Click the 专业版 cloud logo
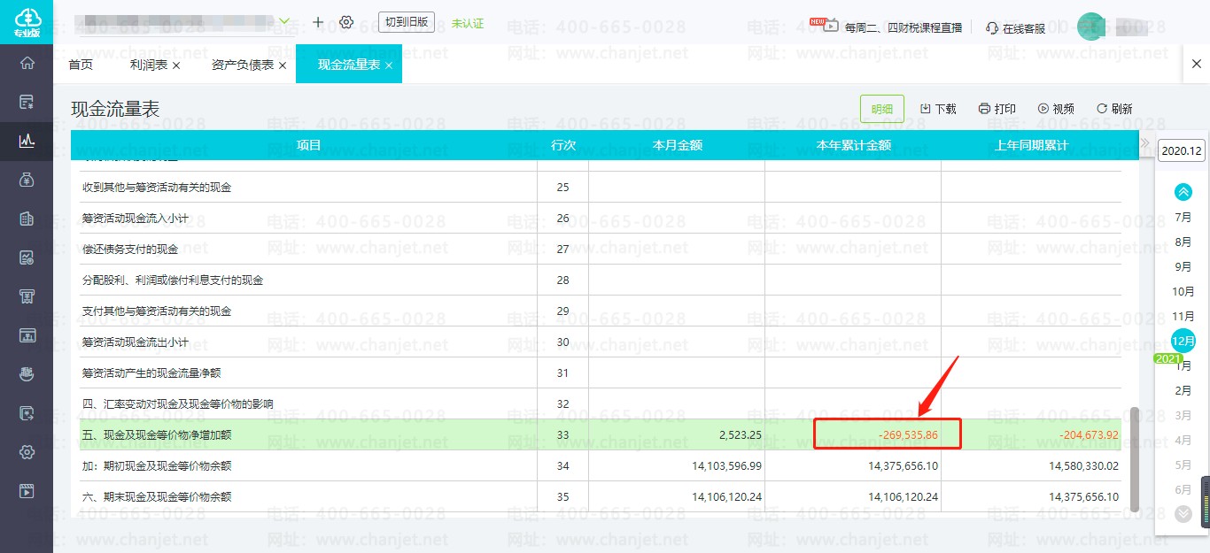The width and height of the screenshot is (1210, 553). click(x=27, y=22)
